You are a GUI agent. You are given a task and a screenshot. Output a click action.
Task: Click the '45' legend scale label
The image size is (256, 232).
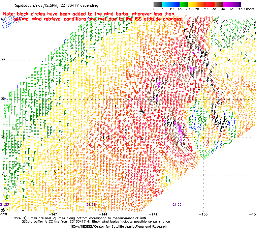tap(231, 9)
